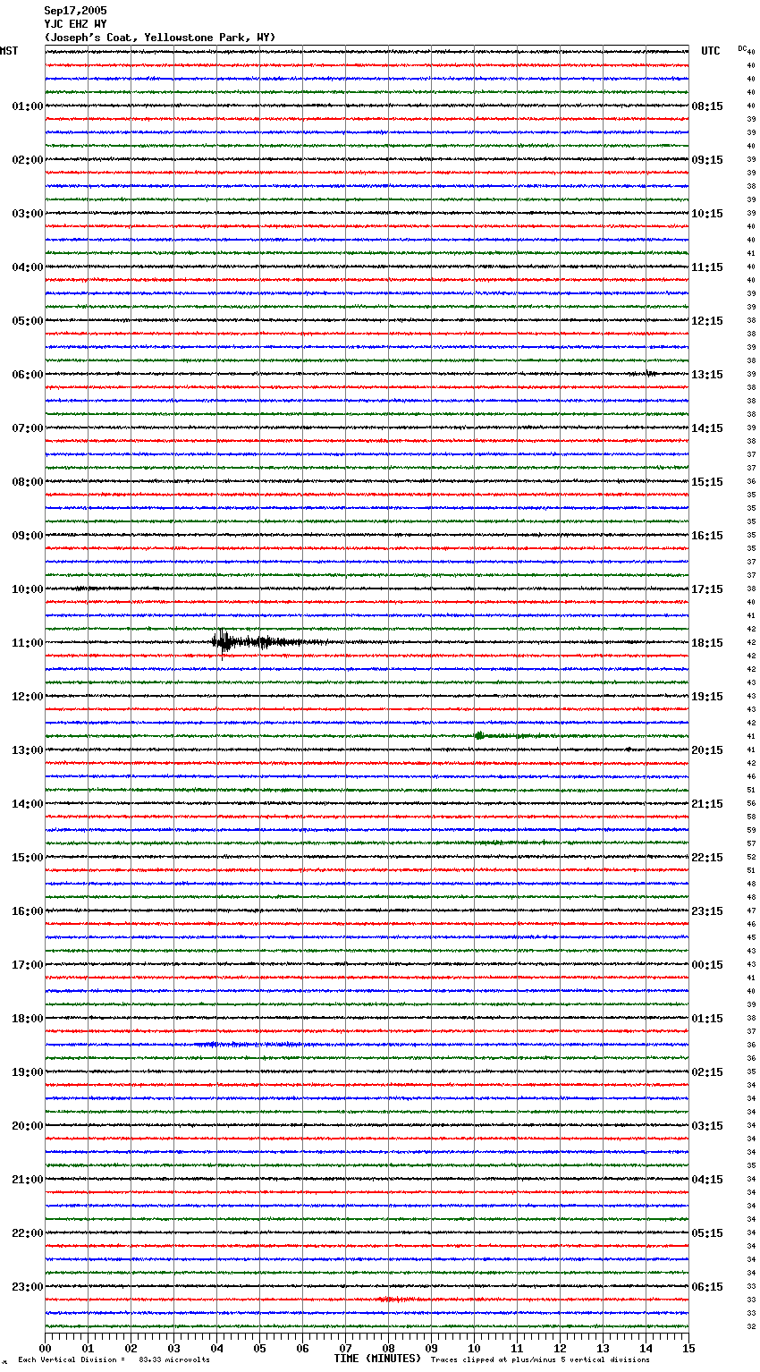The image size is (760, 1372).
Task: Click minute 12 on bottom time axis
Action: click(x=560, y=1348)
